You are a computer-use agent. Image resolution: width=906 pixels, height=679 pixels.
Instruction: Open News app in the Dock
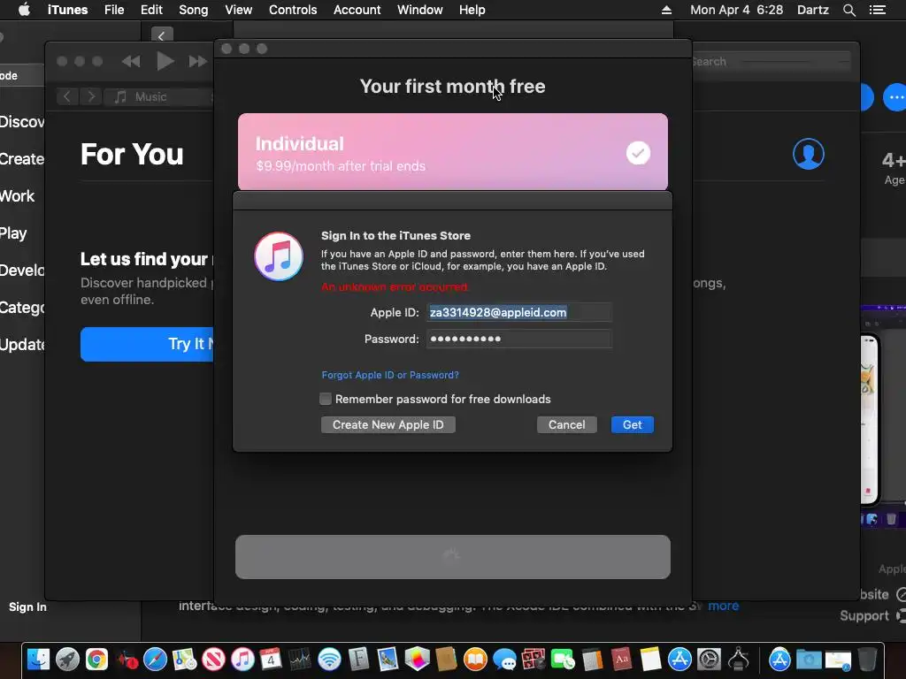click(213, 660)
